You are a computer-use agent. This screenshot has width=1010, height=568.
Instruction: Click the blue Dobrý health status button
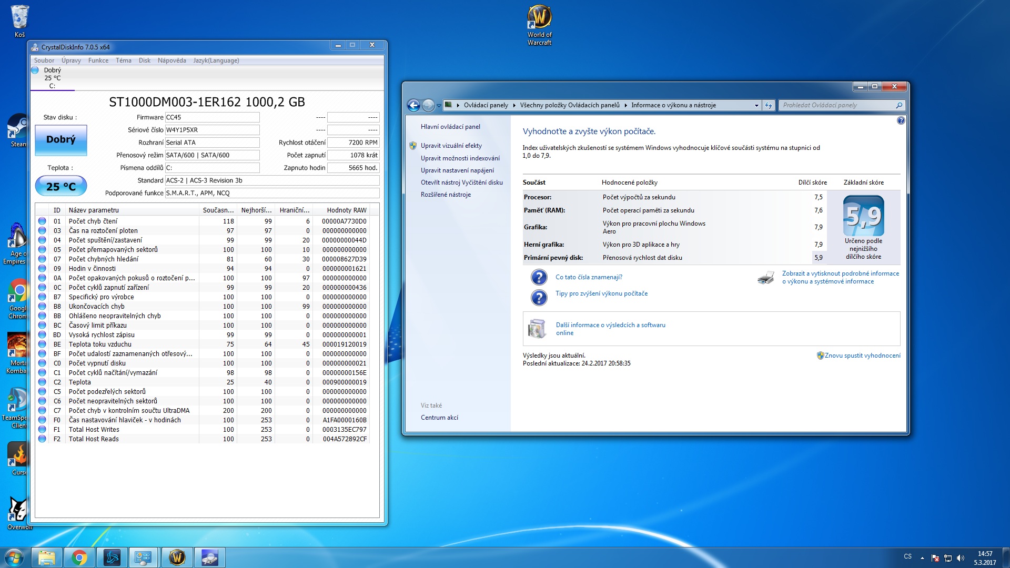(x=61, y=140)
